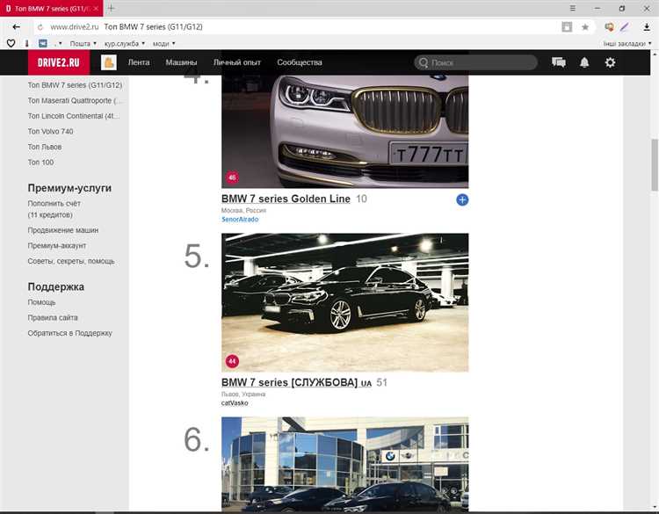
Task: Open sidebar link 'Топ Львов'
Action: 45,147
